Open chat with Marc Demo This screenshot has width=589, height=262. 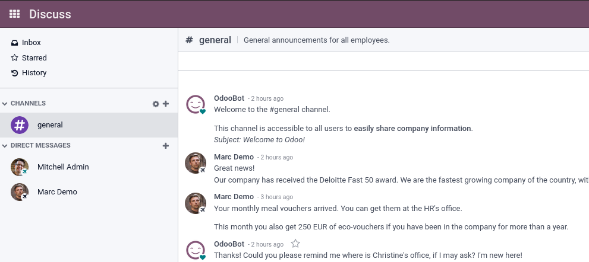coord(57,192)
